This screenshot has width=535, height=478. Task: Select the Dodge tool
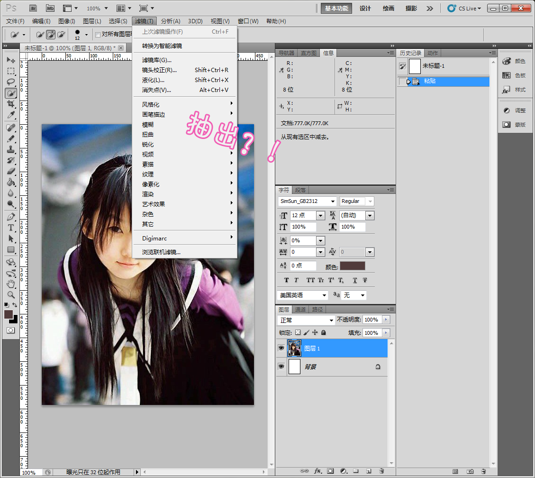(x=11, y=204)
